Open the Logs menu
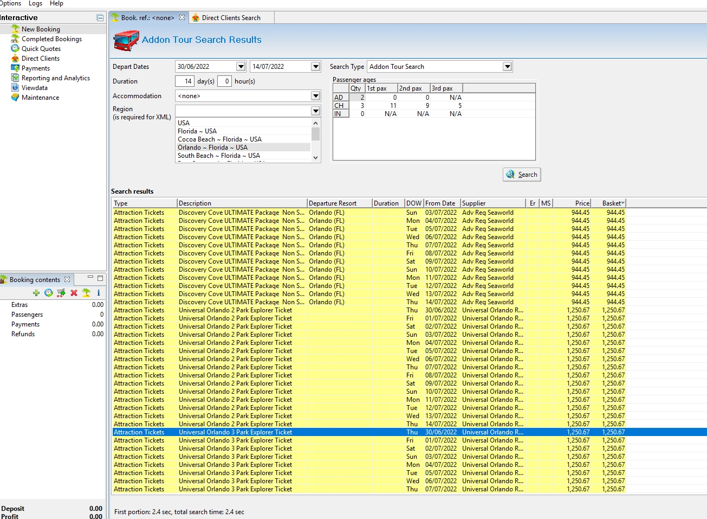This screenshot has height=519, width=707. [x=35, y=3]
